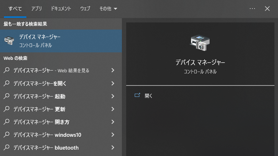
Task: Click search icon beside 更新 suggestion
Action: (x=6, y=109)
